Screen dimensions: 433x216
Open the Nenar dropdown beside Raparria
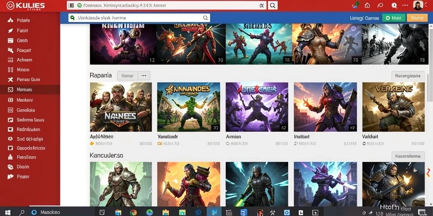pyautogui.click(x=127, y=76)
